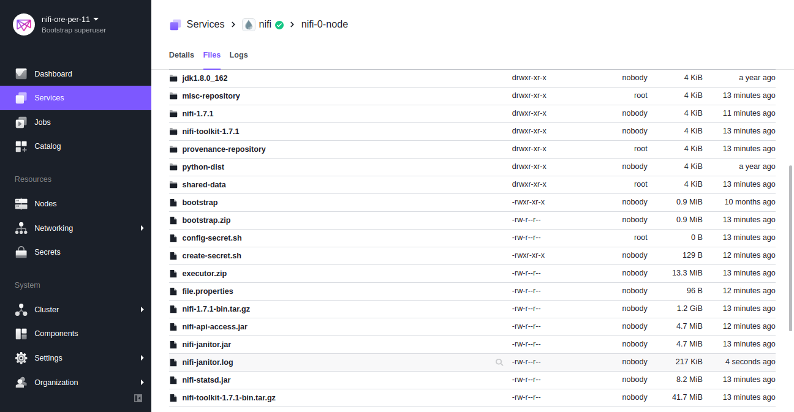Click the '1.2 GiB' size cell
The height and width of the screenshot is (412, 794).
[690, 309]
